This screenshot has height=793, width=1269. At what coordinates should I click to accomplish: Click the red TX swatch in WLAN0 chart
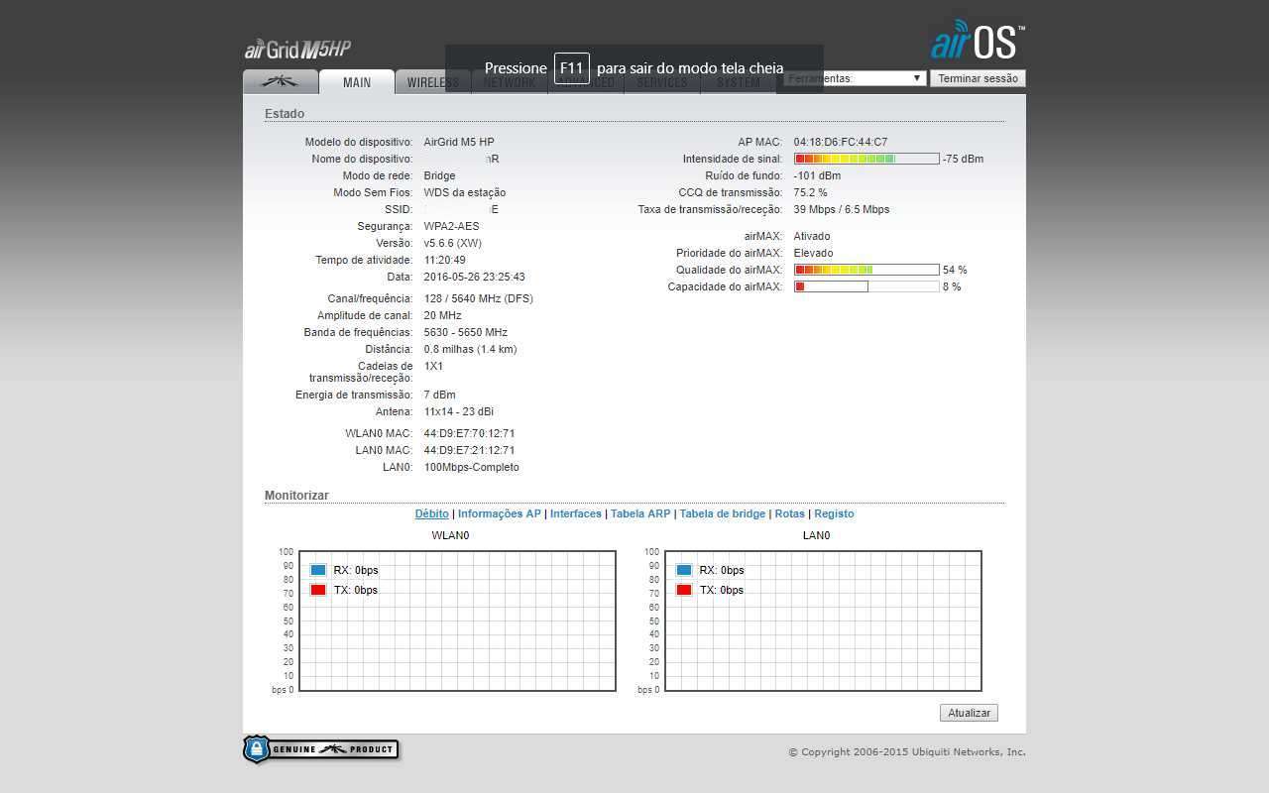318,590
